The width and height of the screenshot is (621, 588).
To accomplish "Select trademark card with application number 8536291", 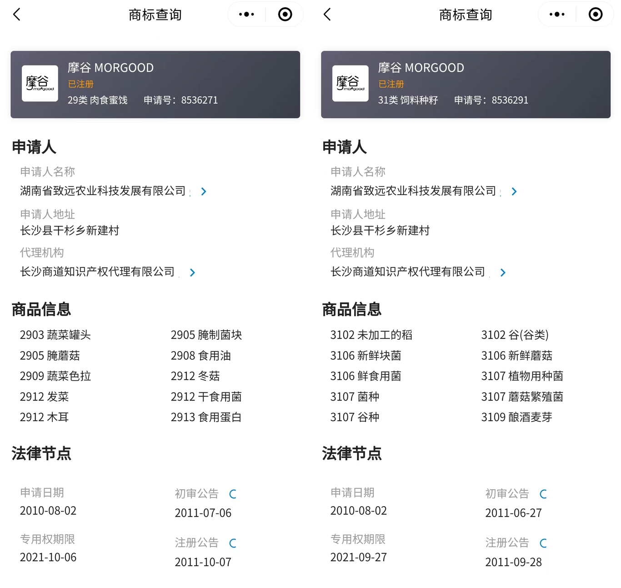I will point(466,85).
